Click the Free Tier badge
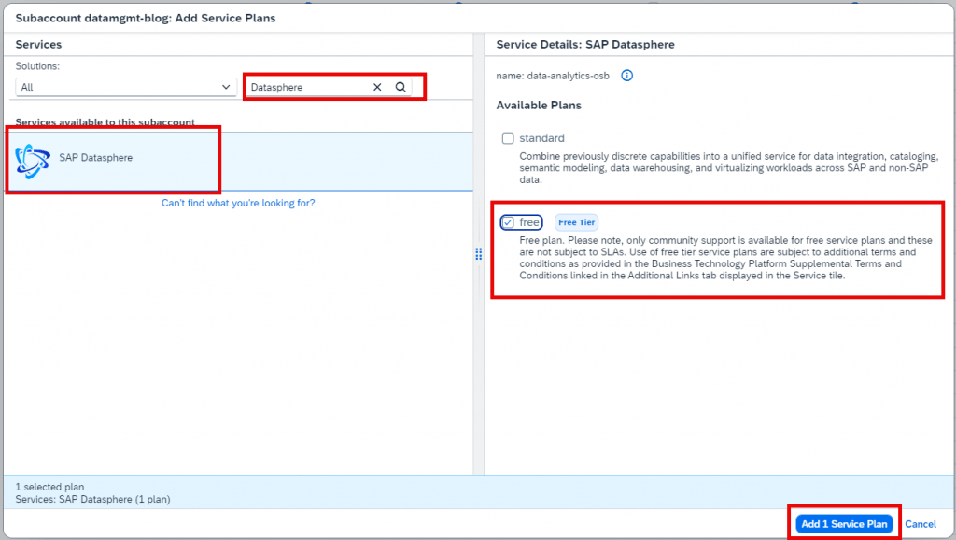The height and width of the screenshot is (540, 956). (x=576, y=222)
